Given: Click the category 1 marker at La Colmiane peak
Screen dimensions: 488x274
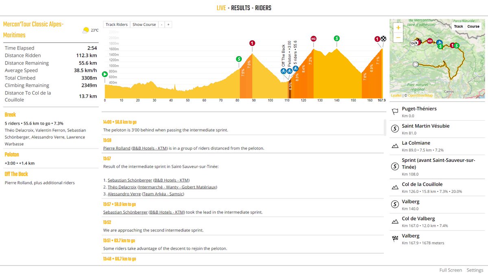Looking at the screenshot, I should click(x=252, y=43).
